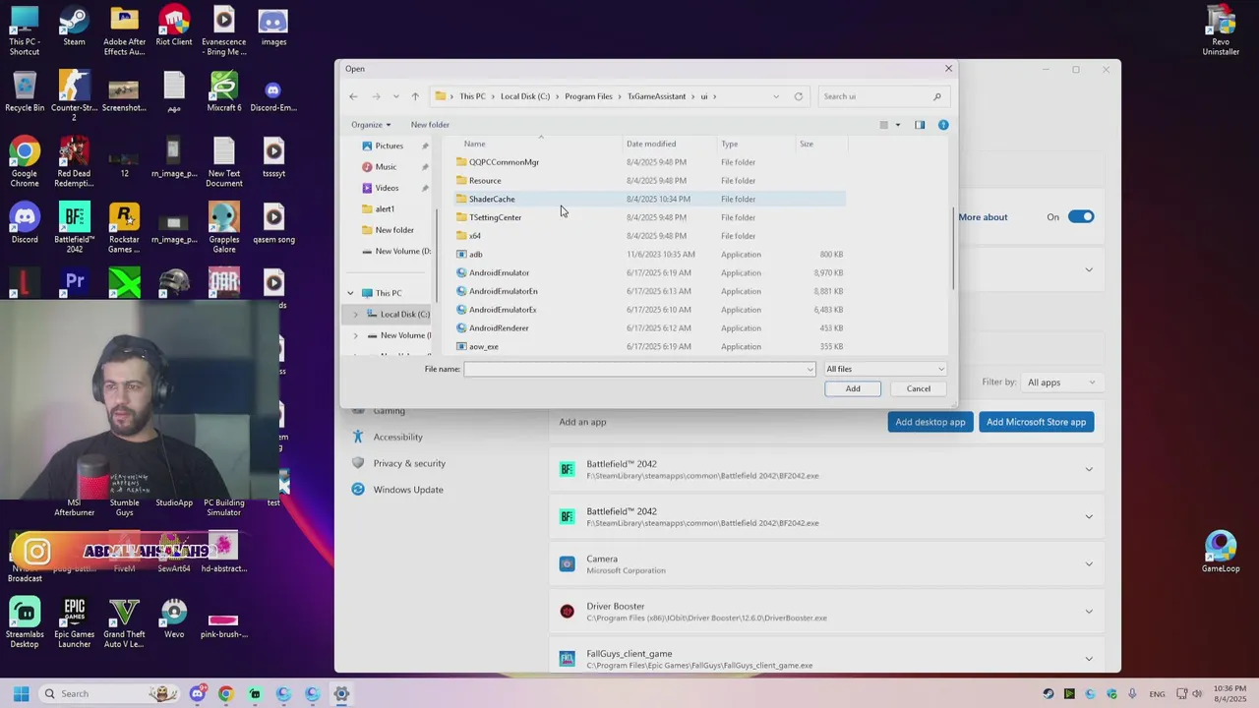Open Battlefield 2042 desktop icon
Image resolution: width=1259 pixels, height=708 pixels.
pyautogui.click(x=74, y=229)
